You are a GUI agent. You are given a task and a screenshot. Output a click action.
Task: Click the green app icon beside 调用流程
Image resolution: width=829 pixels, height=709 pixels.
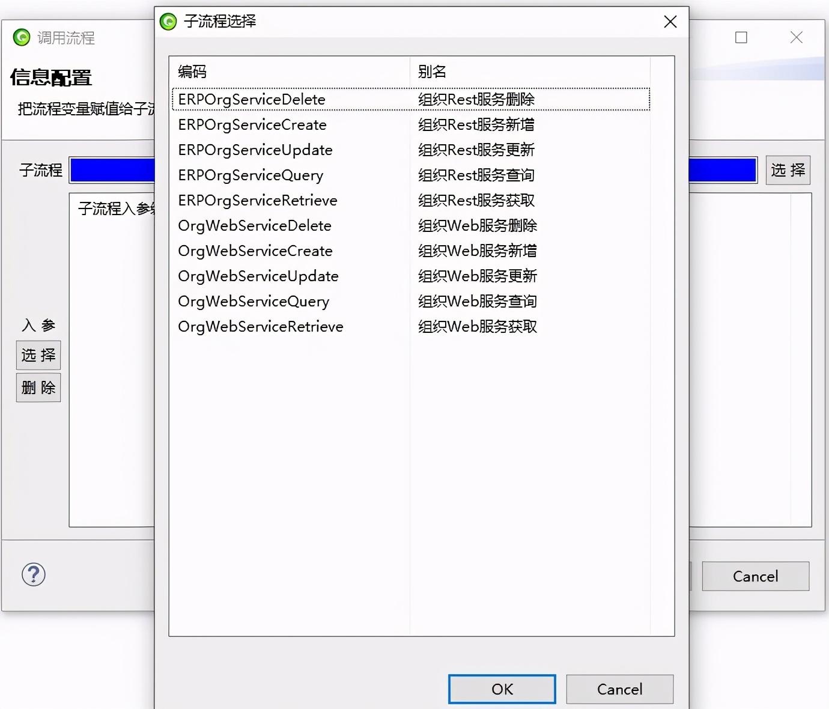(x=22, y=37)
